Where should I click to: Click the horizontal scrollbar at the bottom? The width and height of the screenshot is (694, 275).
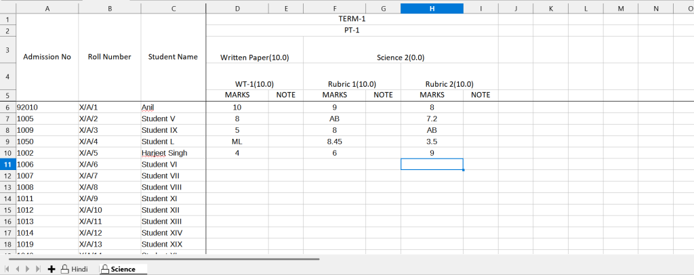click(x=163, y=259)
